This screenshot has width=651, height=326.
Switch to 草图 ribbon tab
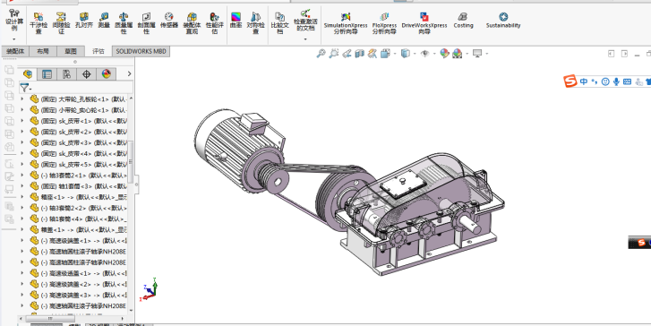(70, 51)
